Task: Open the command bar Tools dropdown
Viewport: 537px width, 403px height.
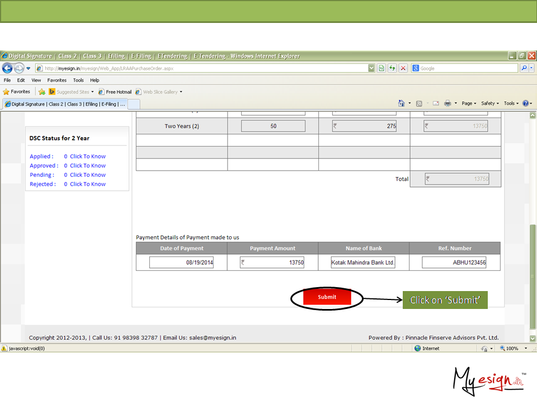Action: 511,104
